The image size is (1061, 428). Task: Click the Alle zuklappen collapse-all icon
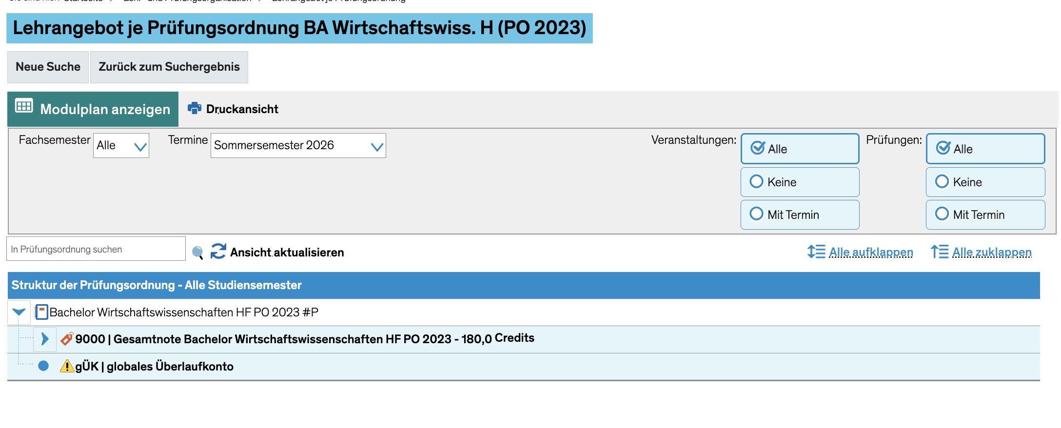[939, 252]
